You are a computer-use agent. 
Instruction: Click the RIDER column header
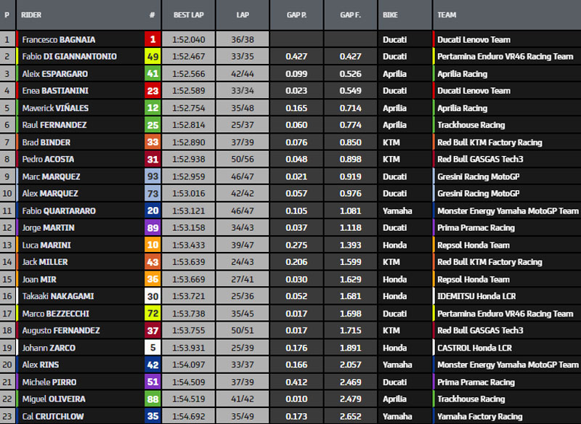(x=32, y=15)
